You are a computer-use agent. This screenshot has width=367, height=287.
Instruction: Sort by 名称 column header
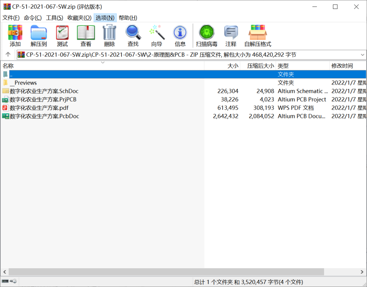8,66
